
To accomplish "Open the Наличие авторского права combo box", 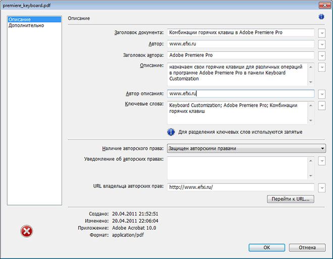I will pos(246,148).
